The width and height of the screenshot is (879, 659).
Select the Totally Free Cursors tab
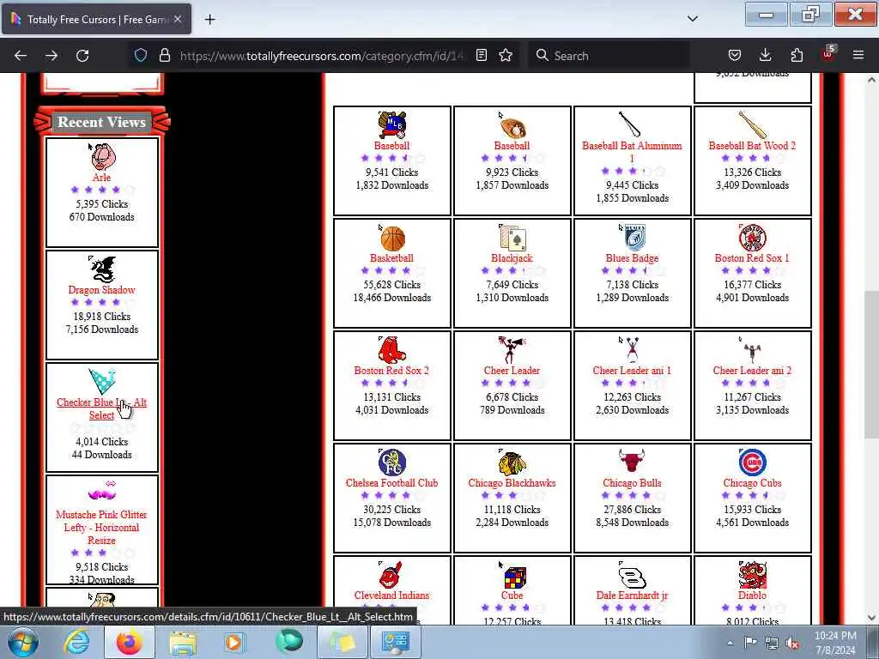pos(96,20)
